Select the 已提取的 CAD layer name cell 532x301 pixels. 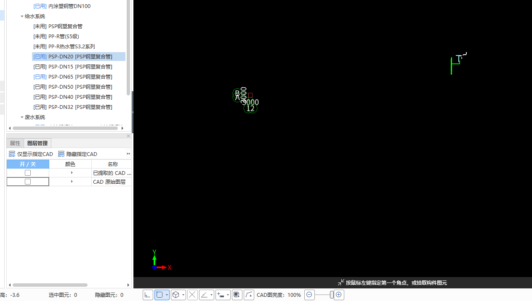click(x=112, y=173)
